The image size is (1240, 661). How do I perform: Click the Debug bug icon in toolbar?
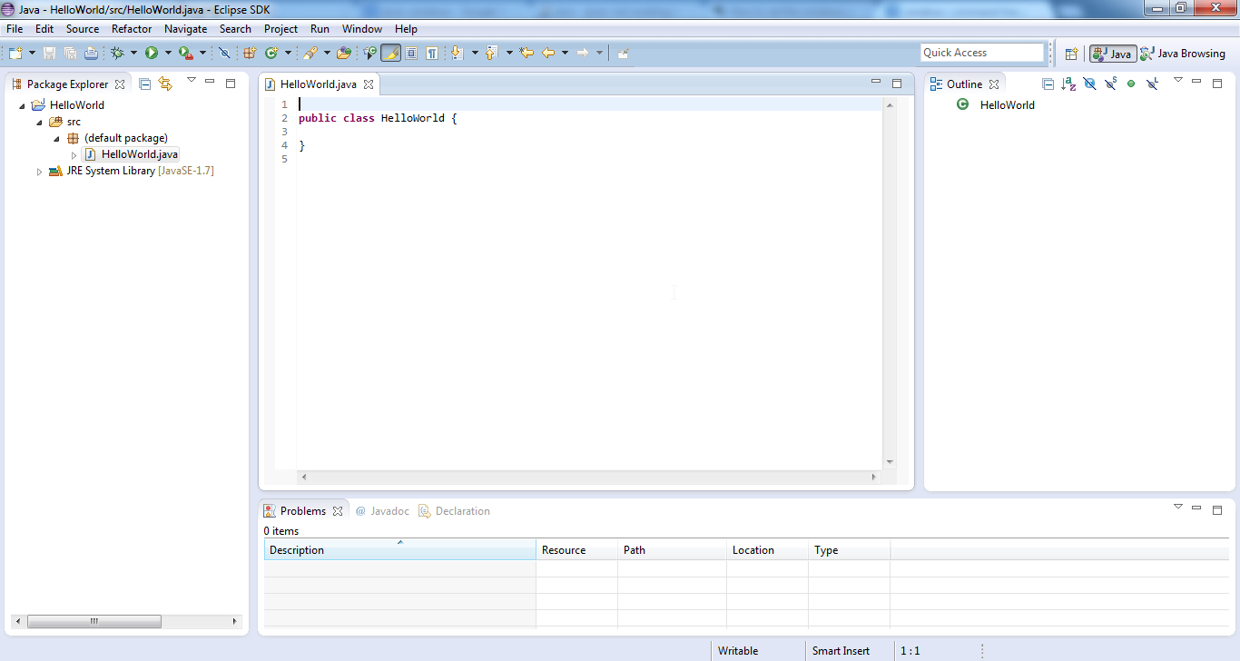tap(117, 54)
